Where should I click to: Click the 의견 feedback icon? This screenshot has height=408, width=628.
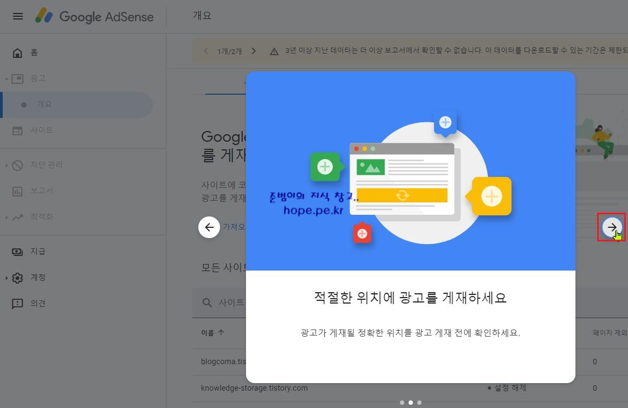tap(17, 304)
